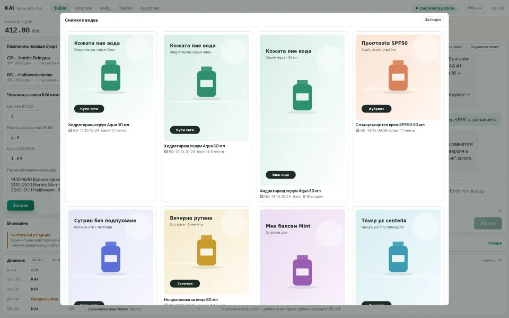Switch to the Ад сетове tab

click(150, 8)
